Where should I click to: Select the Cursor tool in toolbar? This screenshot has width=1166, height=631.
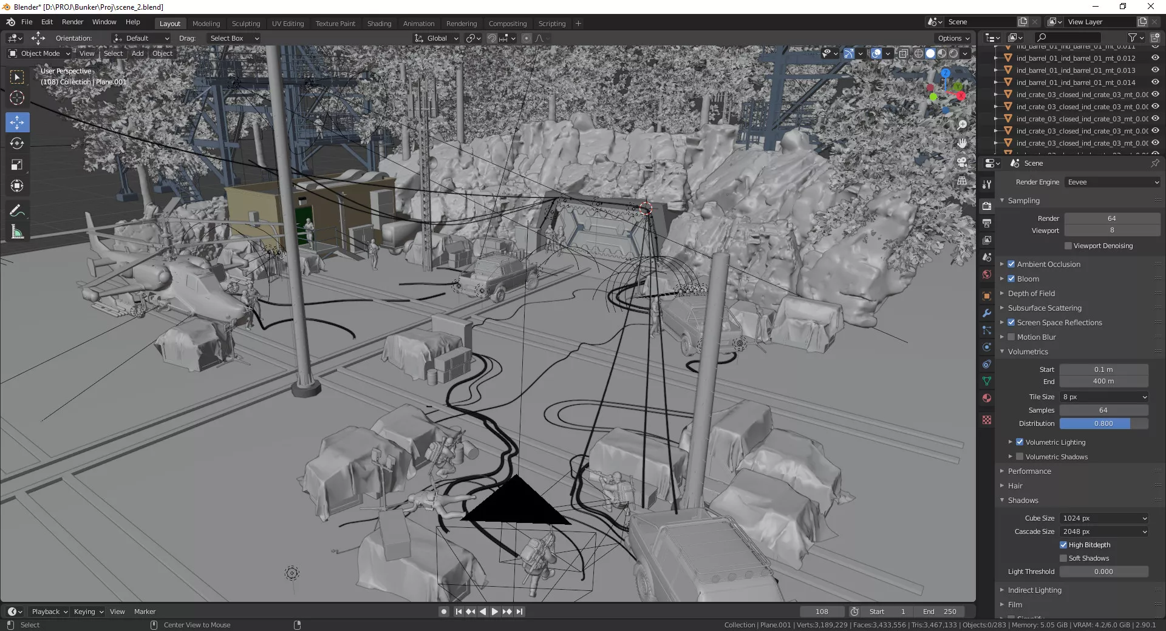pos(17,98)
